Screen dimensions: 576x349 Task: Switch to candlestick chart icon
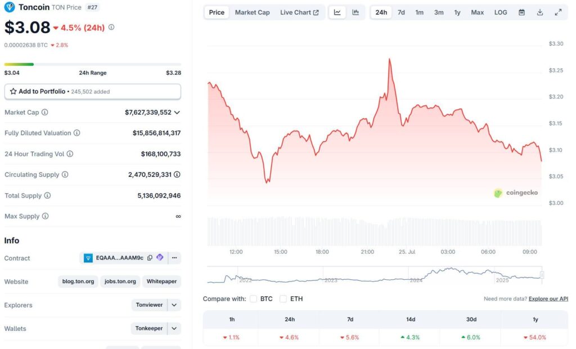point(355,12)
